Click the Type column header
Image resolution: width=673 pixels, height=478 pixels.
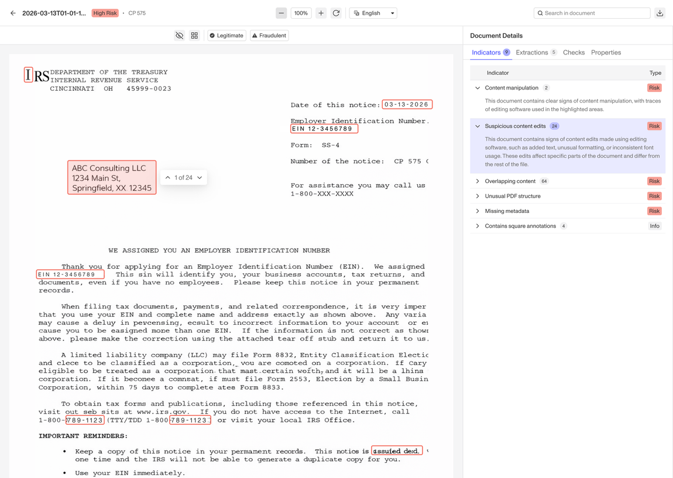655,73
